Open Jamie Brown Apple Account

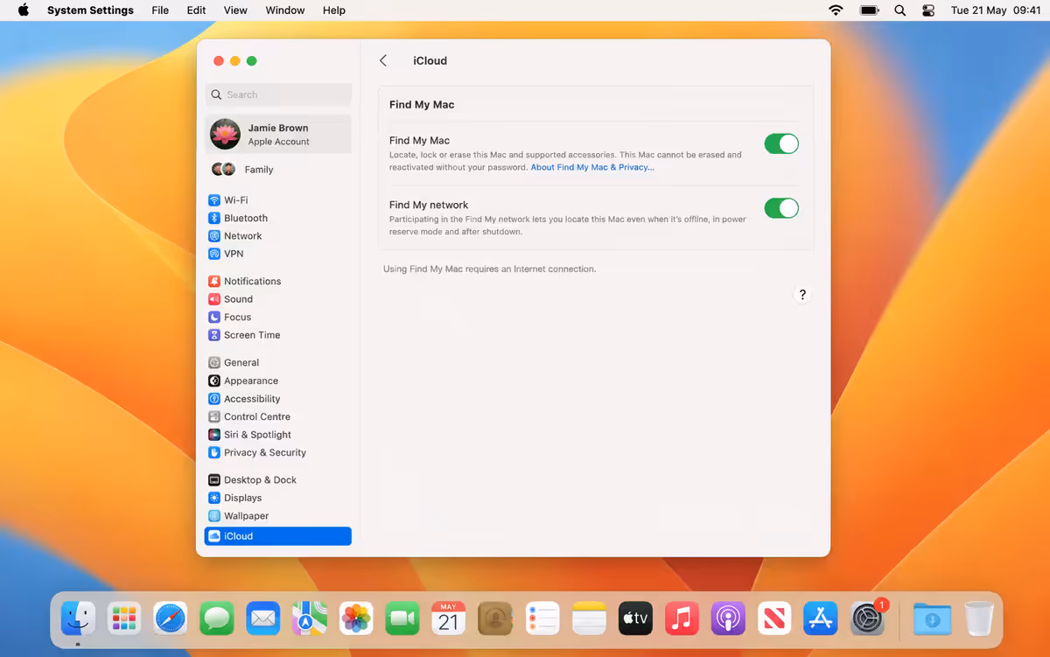pos(278,134)
